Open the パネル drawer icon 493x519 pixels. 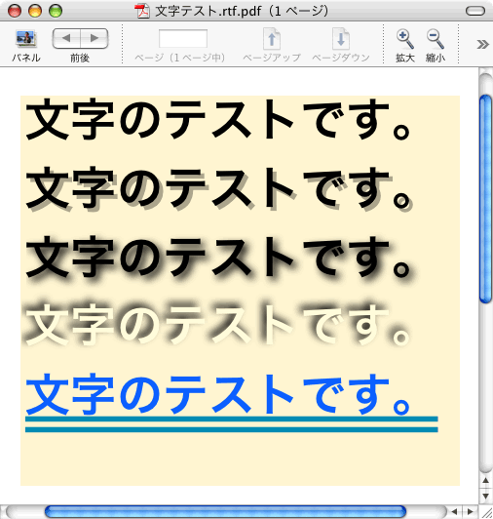point(26,39)
